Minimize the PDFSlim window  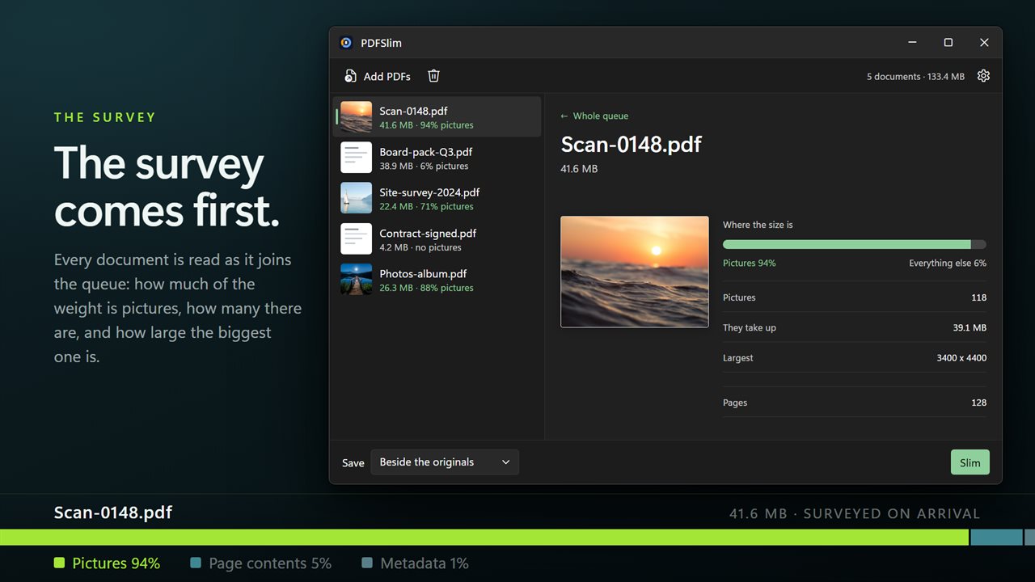(912, 43)
